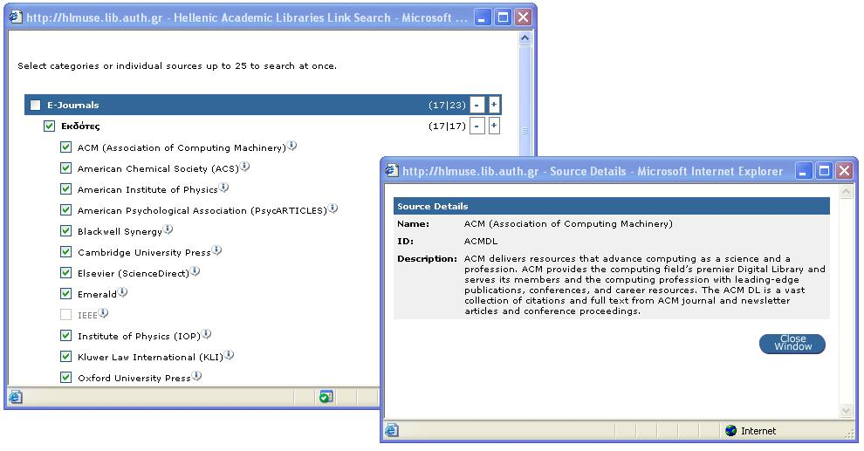This screenshot has width=864, height=451.
Task: Toggle the Emerald checkbox
Action: pos(65,293)
